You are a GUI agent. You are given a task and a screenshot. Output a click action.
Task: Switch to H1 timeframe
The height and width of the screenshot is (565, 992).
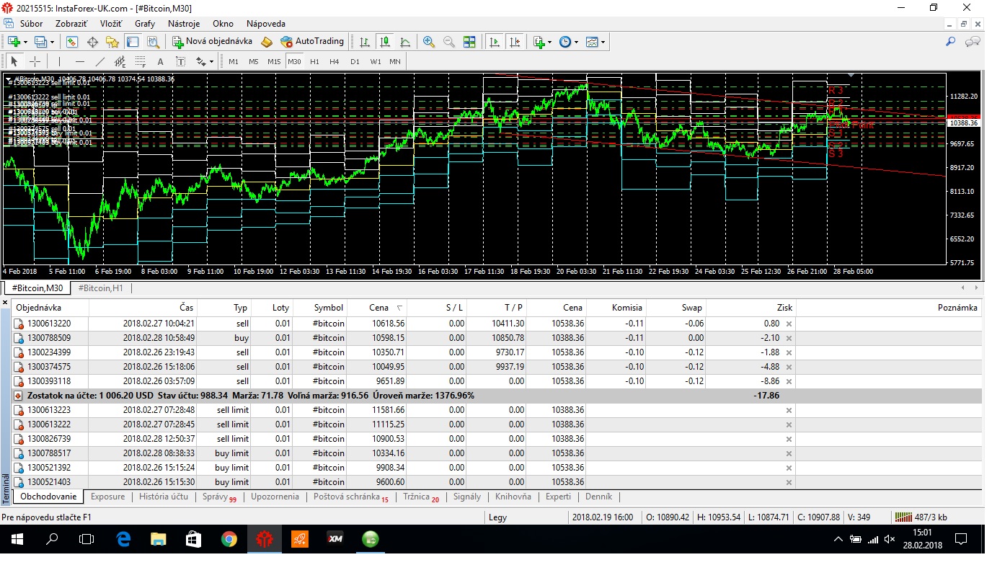tap(314, 61)
